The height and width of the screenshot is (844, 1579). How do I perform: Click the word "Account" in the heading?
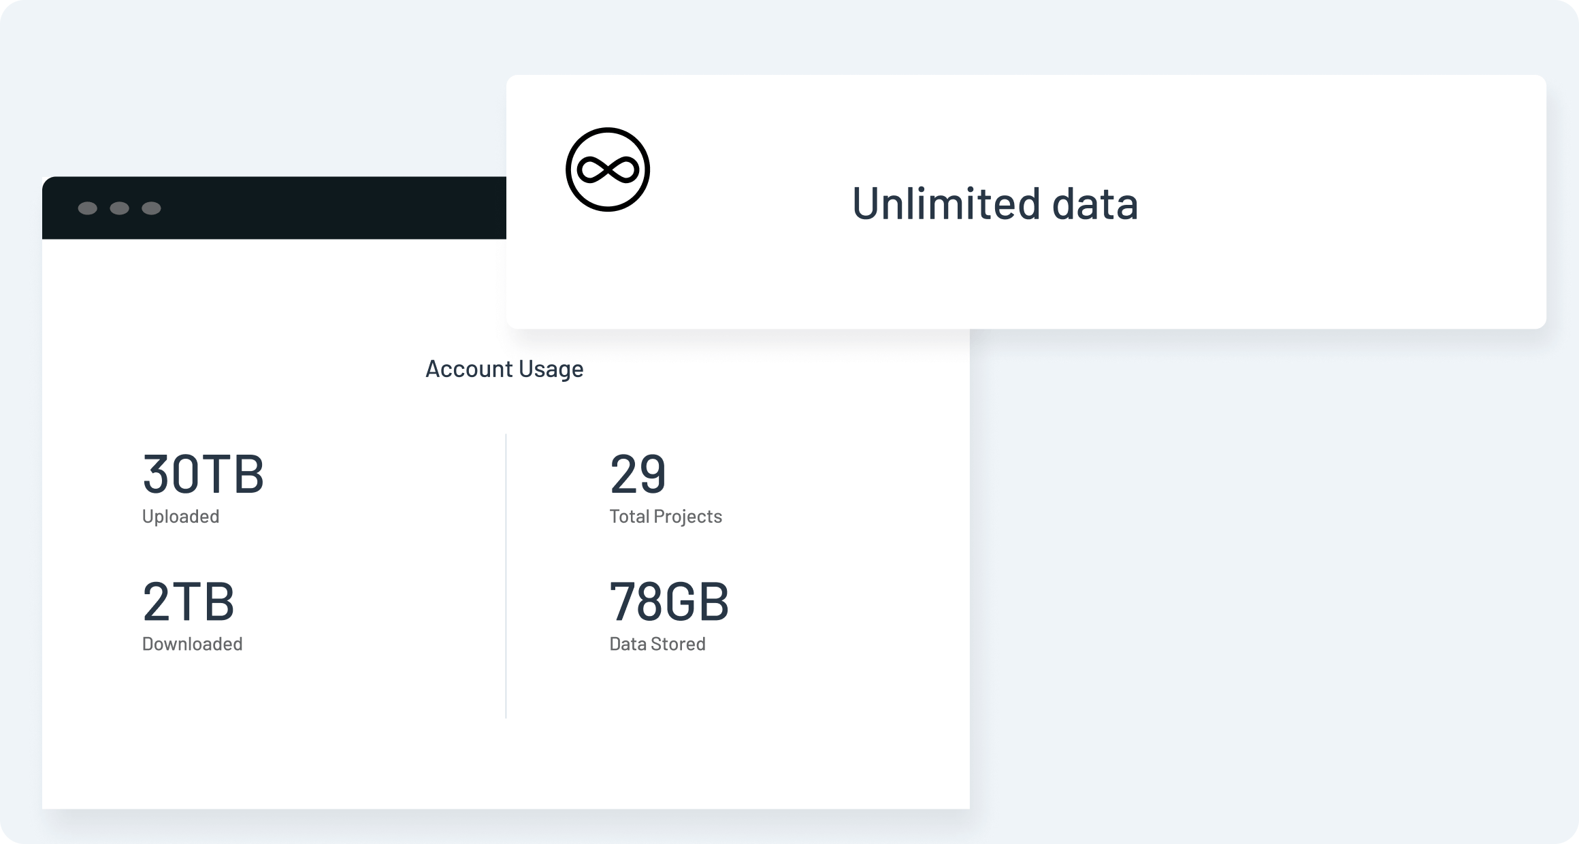click(469, 369)
